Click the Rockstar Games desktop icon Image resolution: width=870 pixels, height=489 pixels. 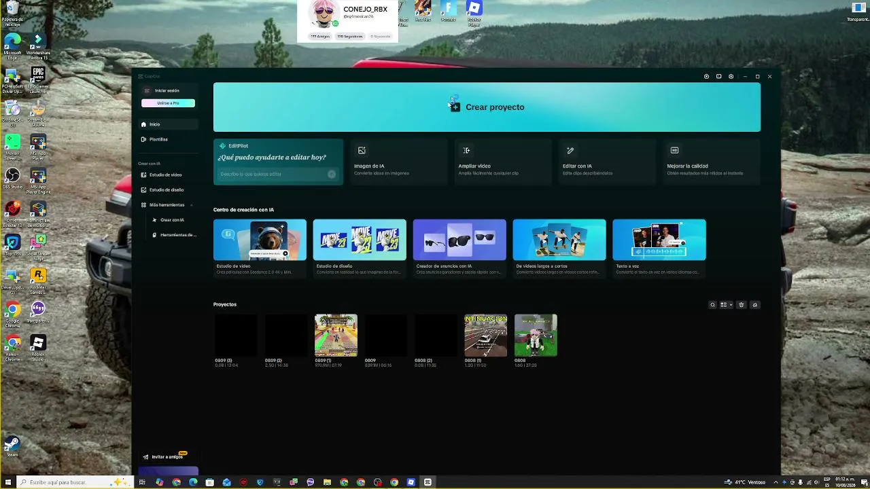(x=38, y=279)
